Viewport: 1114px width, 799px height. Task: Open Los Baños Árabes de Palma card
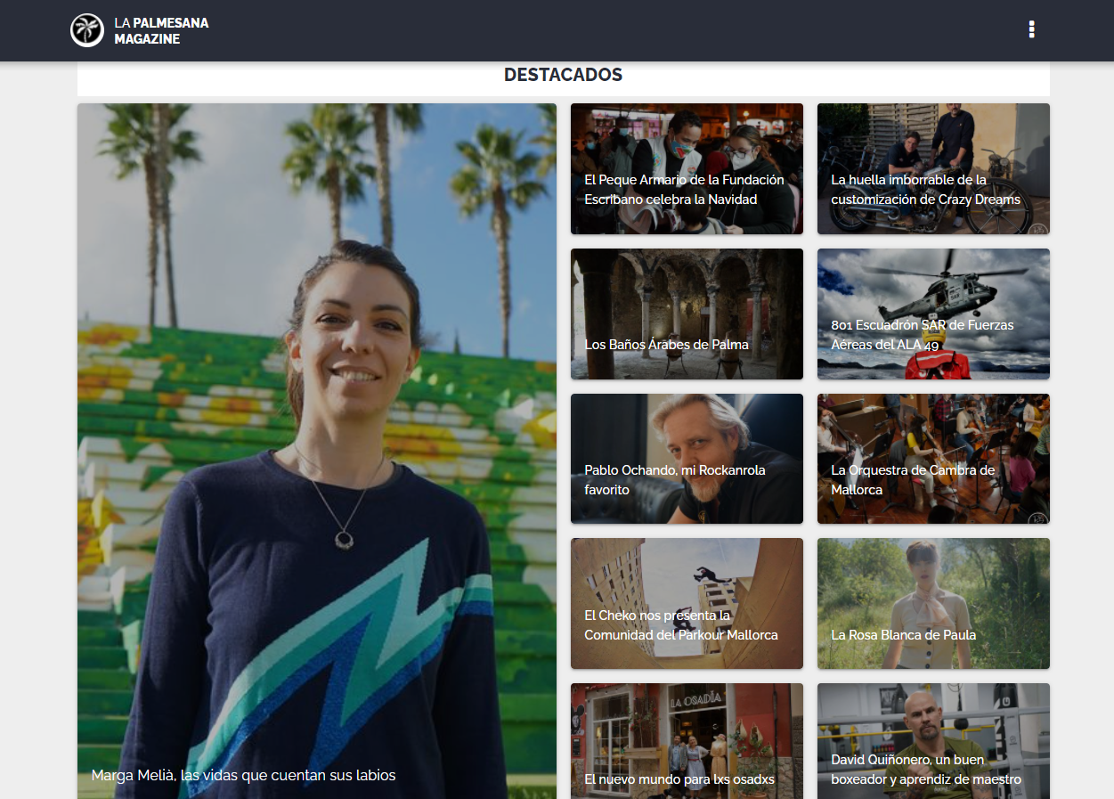tap(687, 314)
